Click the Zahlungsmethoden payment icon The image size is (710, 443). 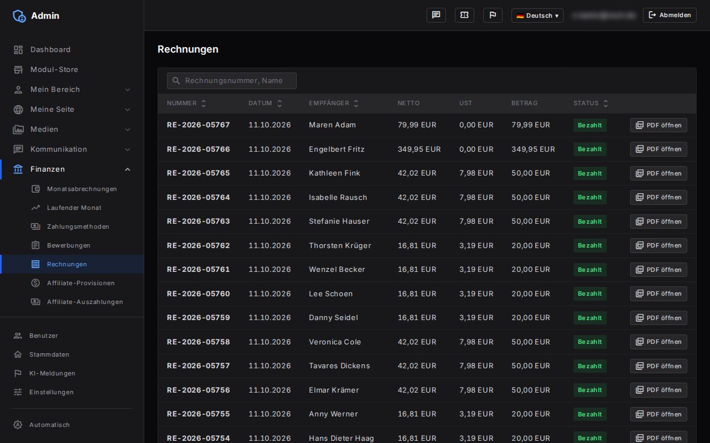(35, 226)
